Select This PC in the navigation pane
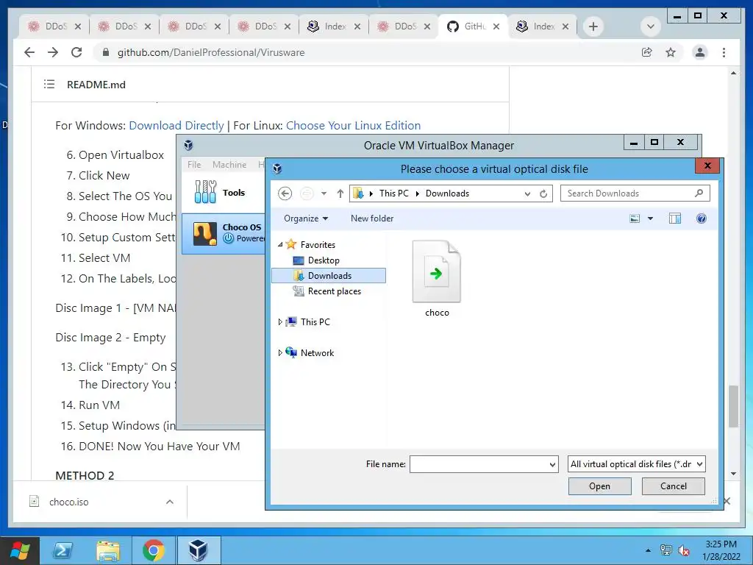753x565 pixels. [315, 322]
